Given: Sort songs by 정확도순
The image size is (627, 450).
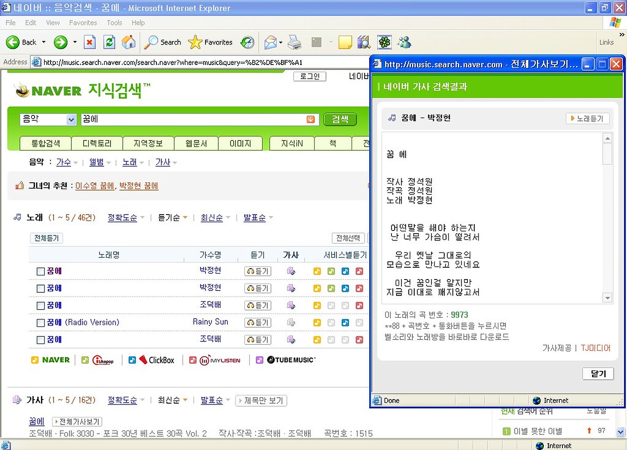Looking at the screenshot, I should pyautogui.click(x=122, y=218).
